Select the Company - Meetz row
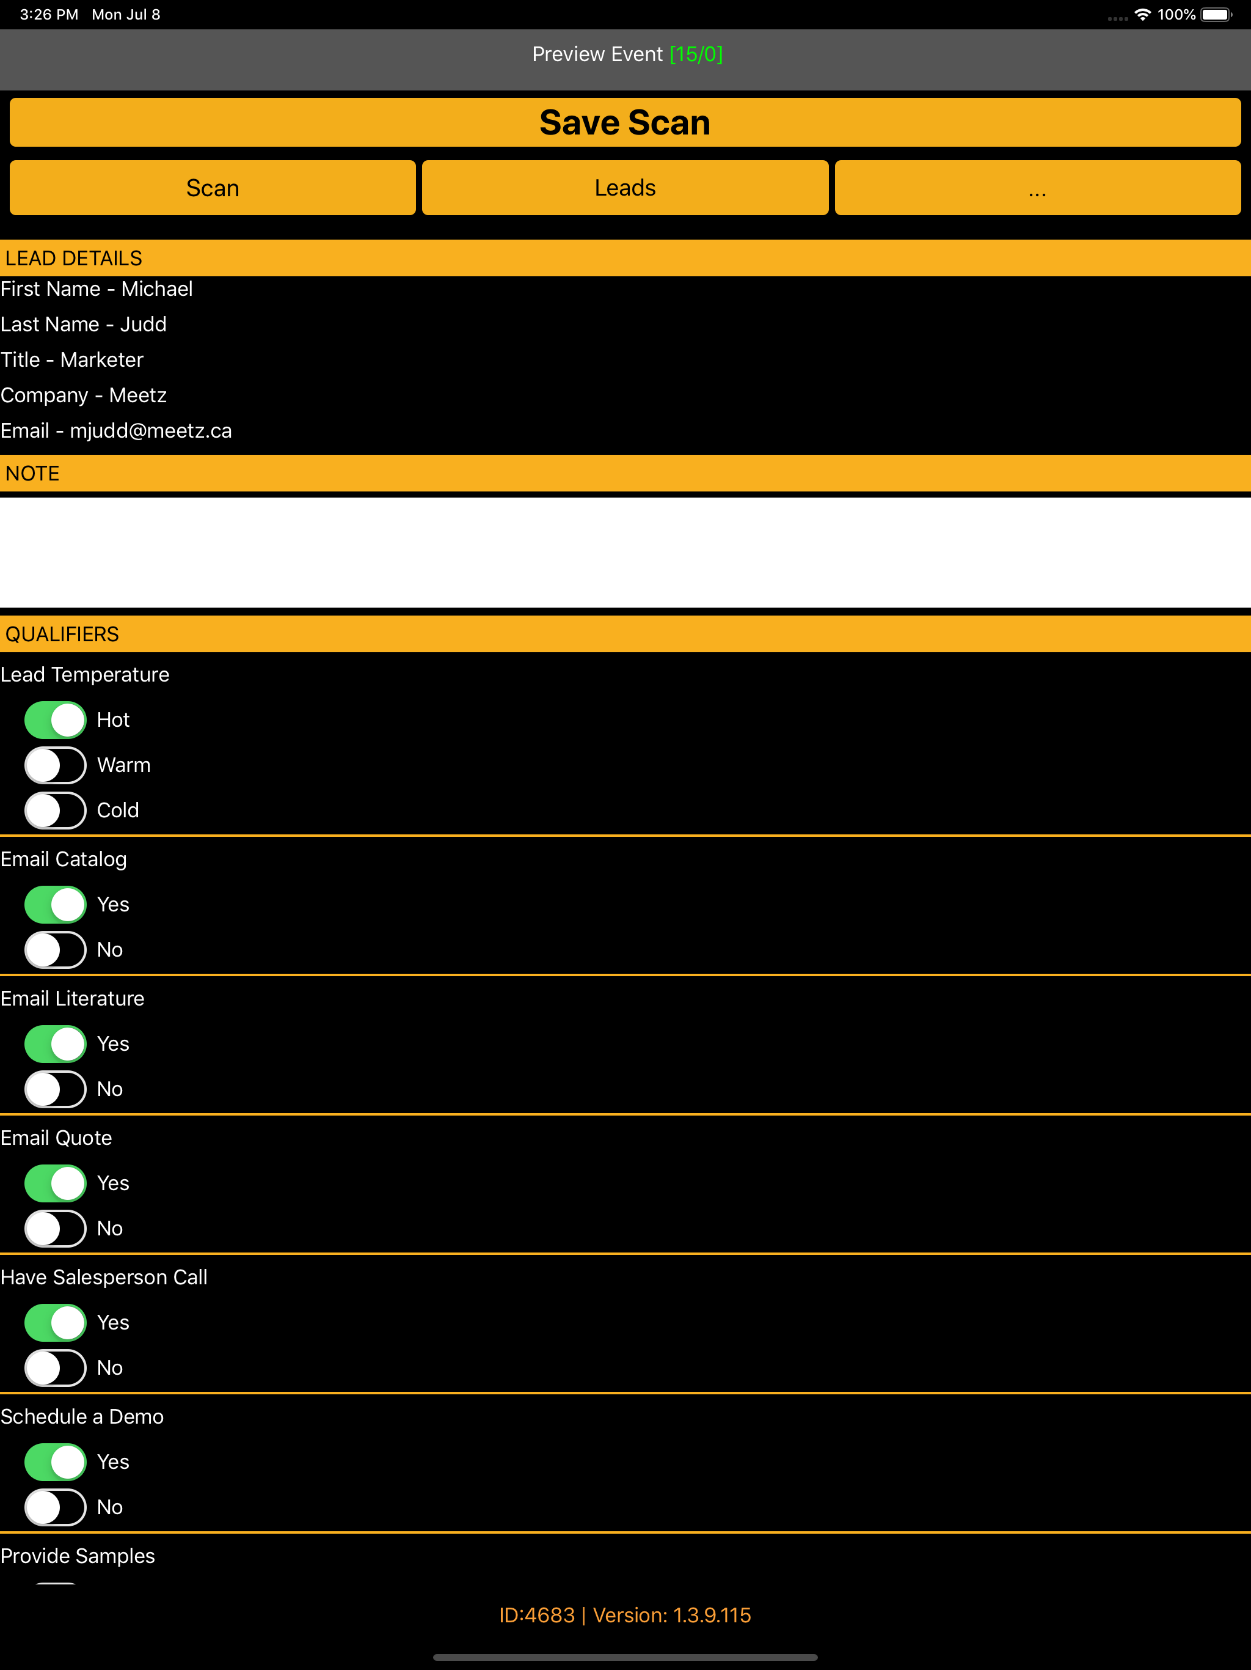This screenshot has width=1251, height=1670. pyautogui.click(x=84, y=395)
